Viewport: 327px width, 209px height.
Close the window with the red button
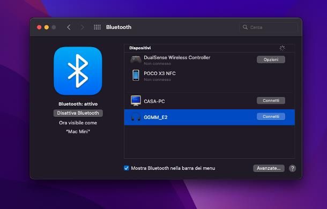click(x=39, y=27)
